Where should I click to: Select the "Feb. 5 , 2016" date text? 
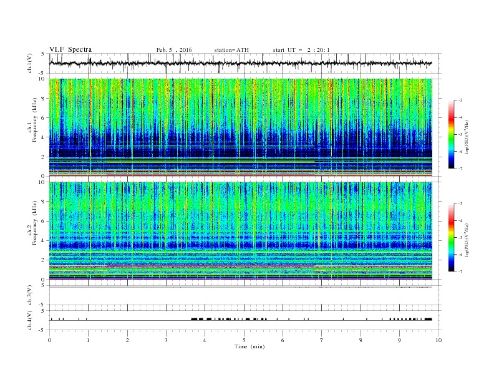(x=174, y=50)
